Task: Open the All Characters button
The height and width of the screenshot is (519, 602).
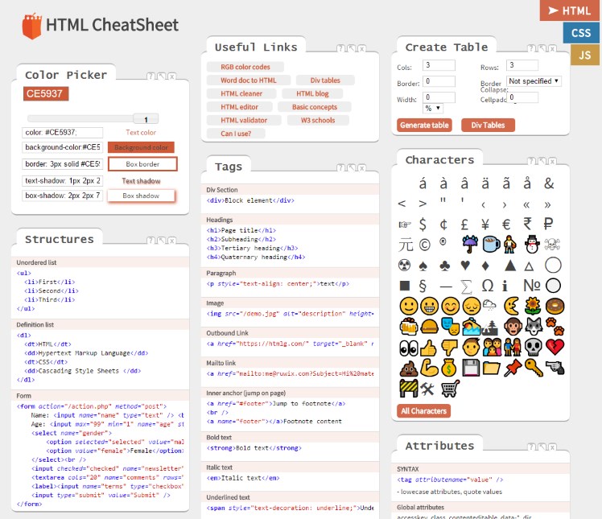Action: 423,411
